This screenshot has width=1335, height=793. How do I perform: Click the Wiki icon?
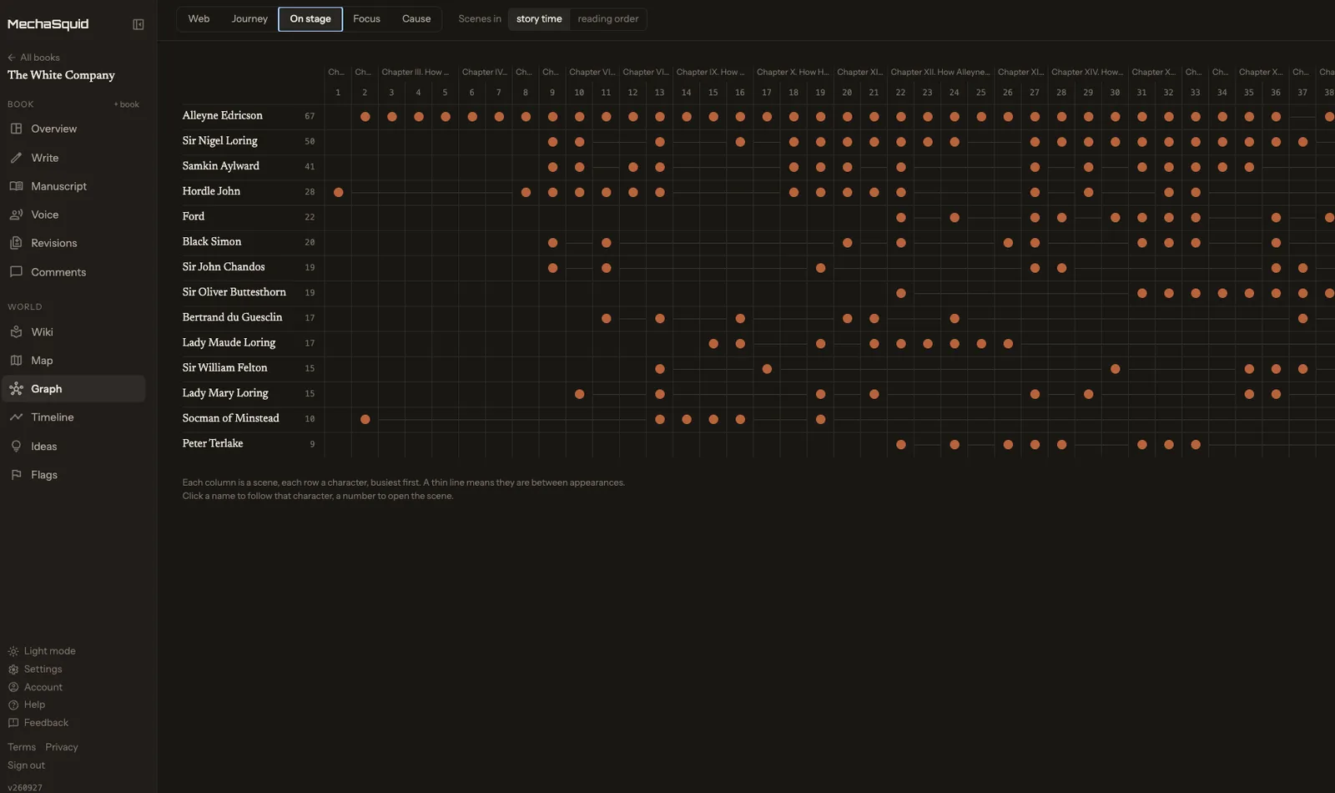click(16, 332)
